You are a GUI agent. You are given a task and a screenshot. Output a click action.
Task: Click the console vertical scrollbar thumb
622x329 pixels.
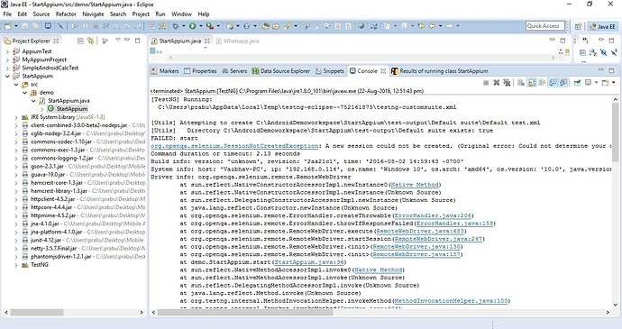pyautogui.click(x=615, y=132)
